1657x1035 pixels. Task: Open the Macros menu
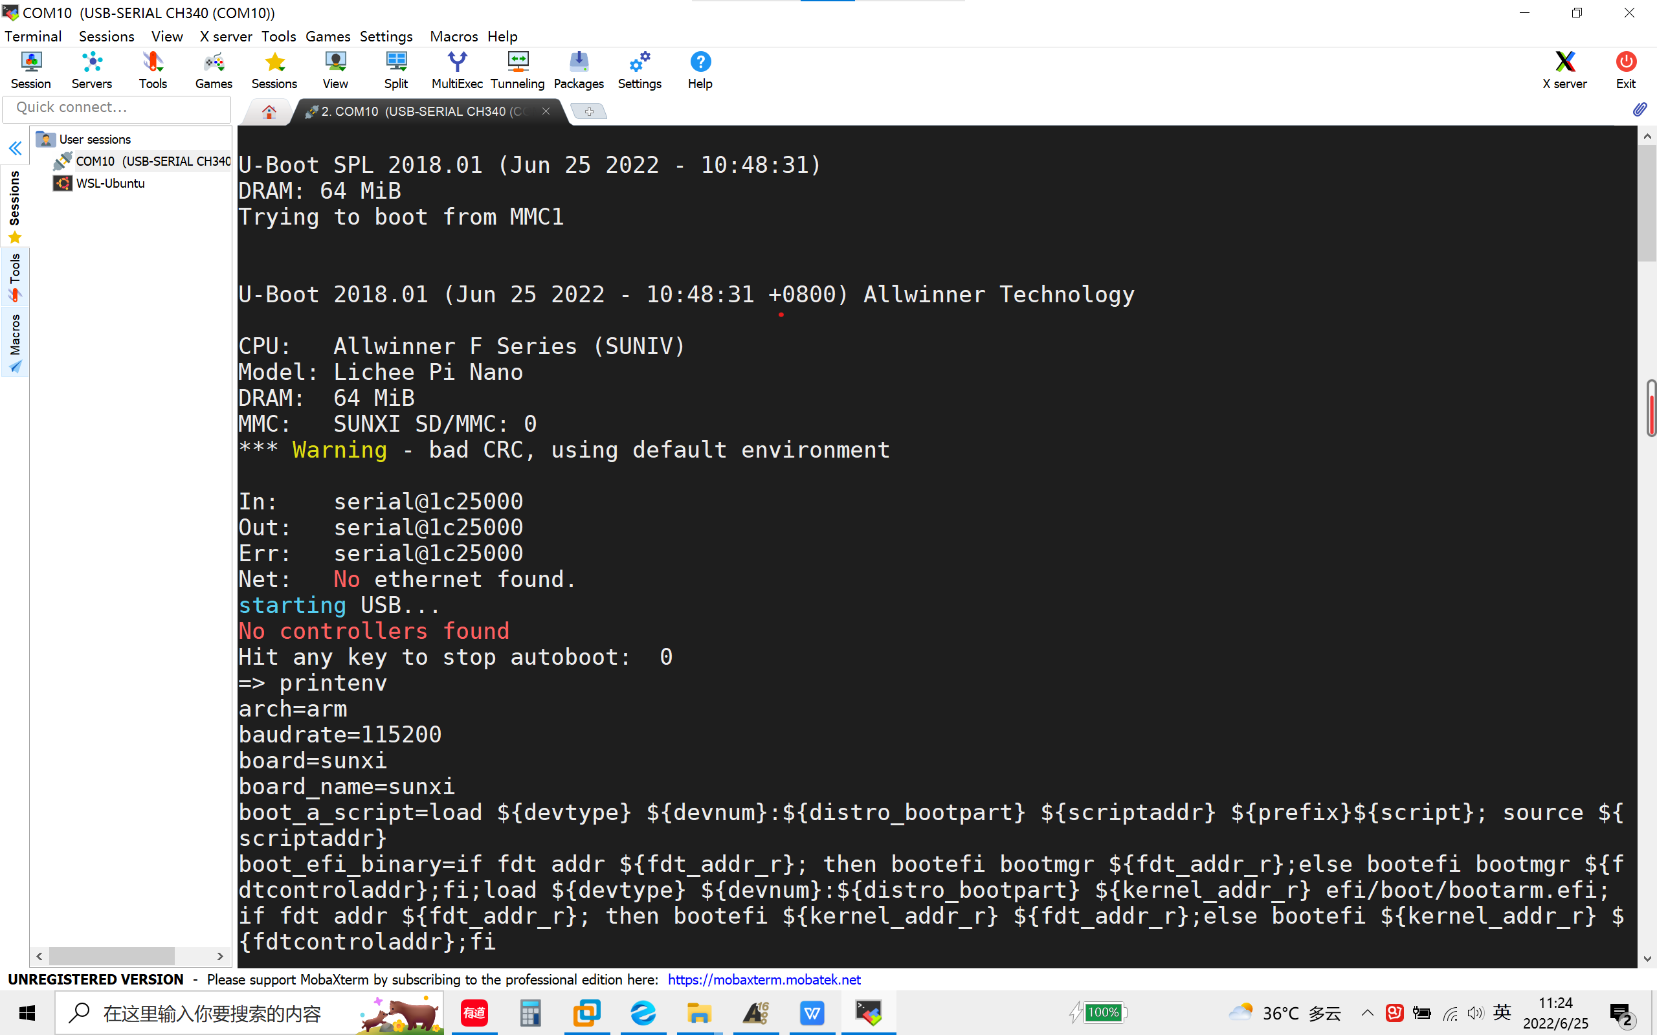click(x=454, y=36)
